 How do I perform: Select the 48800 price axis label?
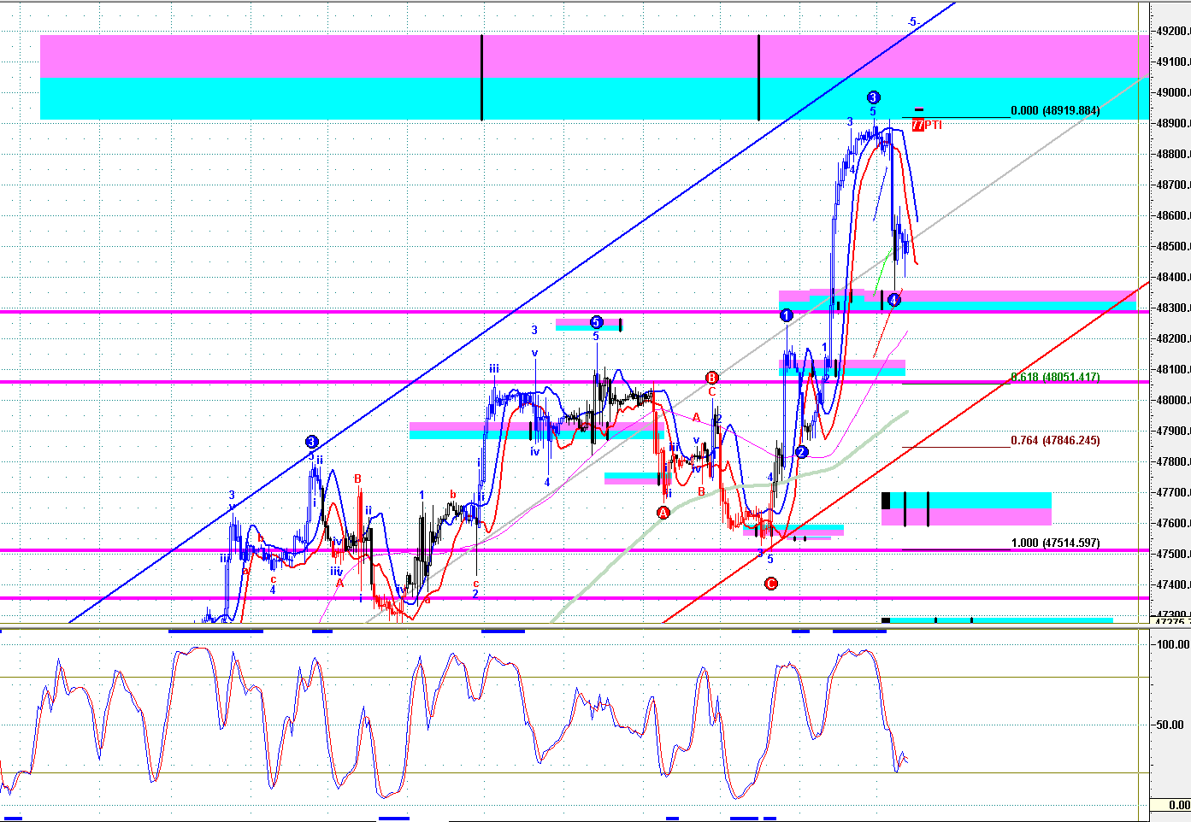[x=1173, y=155]
